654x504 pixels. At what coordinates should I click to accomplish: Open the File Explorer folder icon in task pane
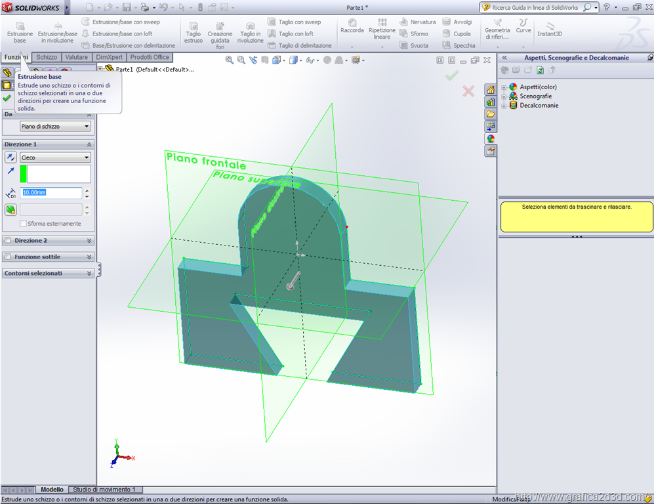[x=490, y=114]
